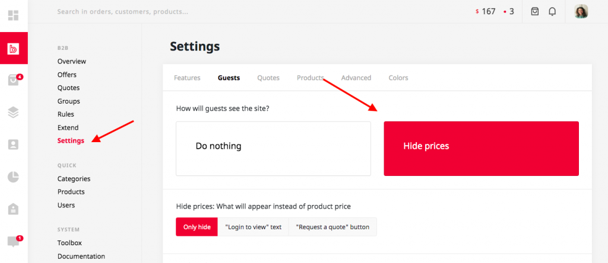The height and width of the screenshot is (263, 608).
Task: Open the pie chart analytics icon
Action: pos(13,177)
